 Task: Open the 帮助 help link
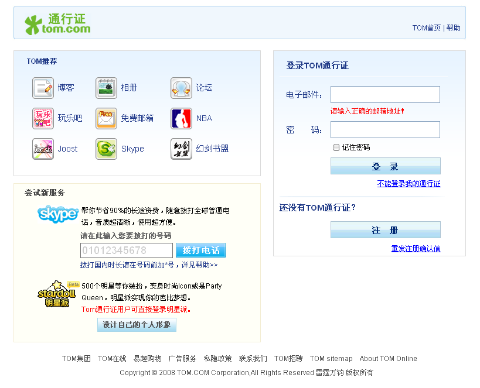click(x=454, y=28)
